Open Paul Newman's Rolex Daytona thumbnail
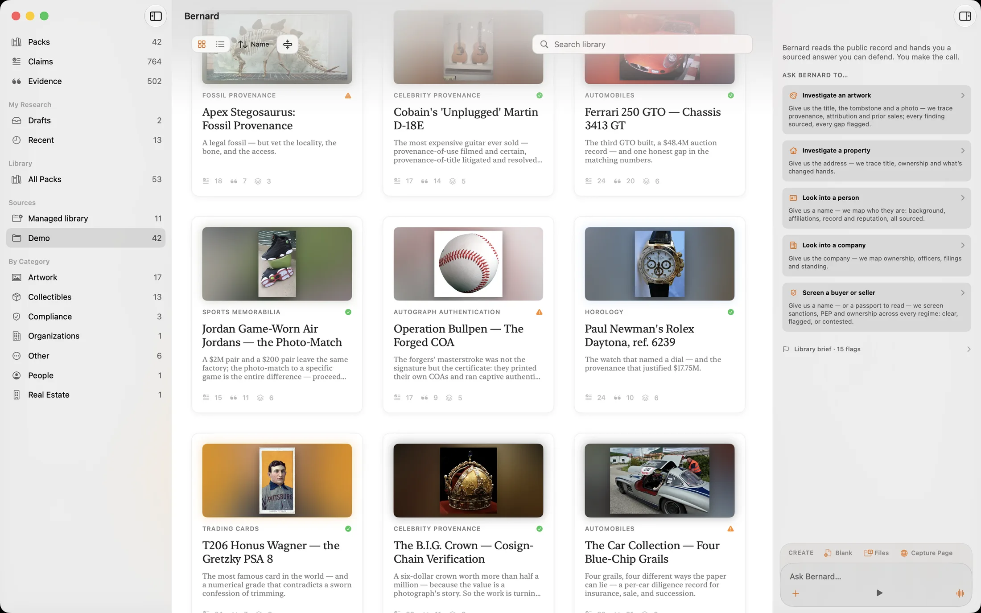Image resolution: width=981 pixels, height=613 pixels. click(659, 264)
